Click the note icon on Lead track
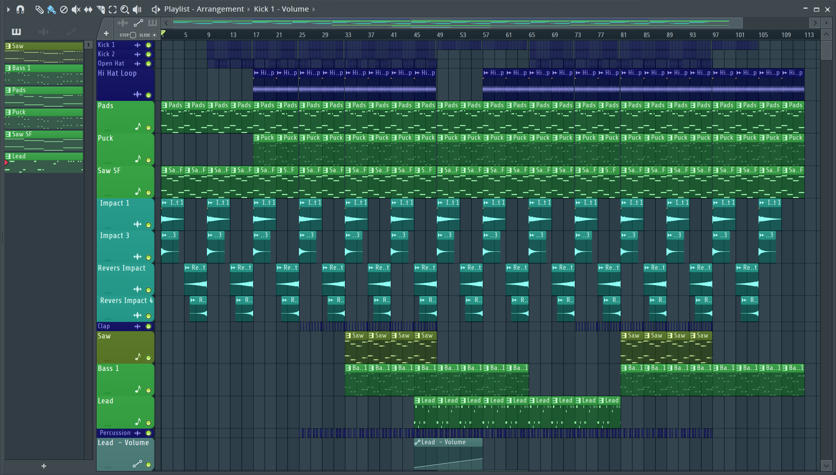This screenshot has height=475, width=836. (138, 422)
